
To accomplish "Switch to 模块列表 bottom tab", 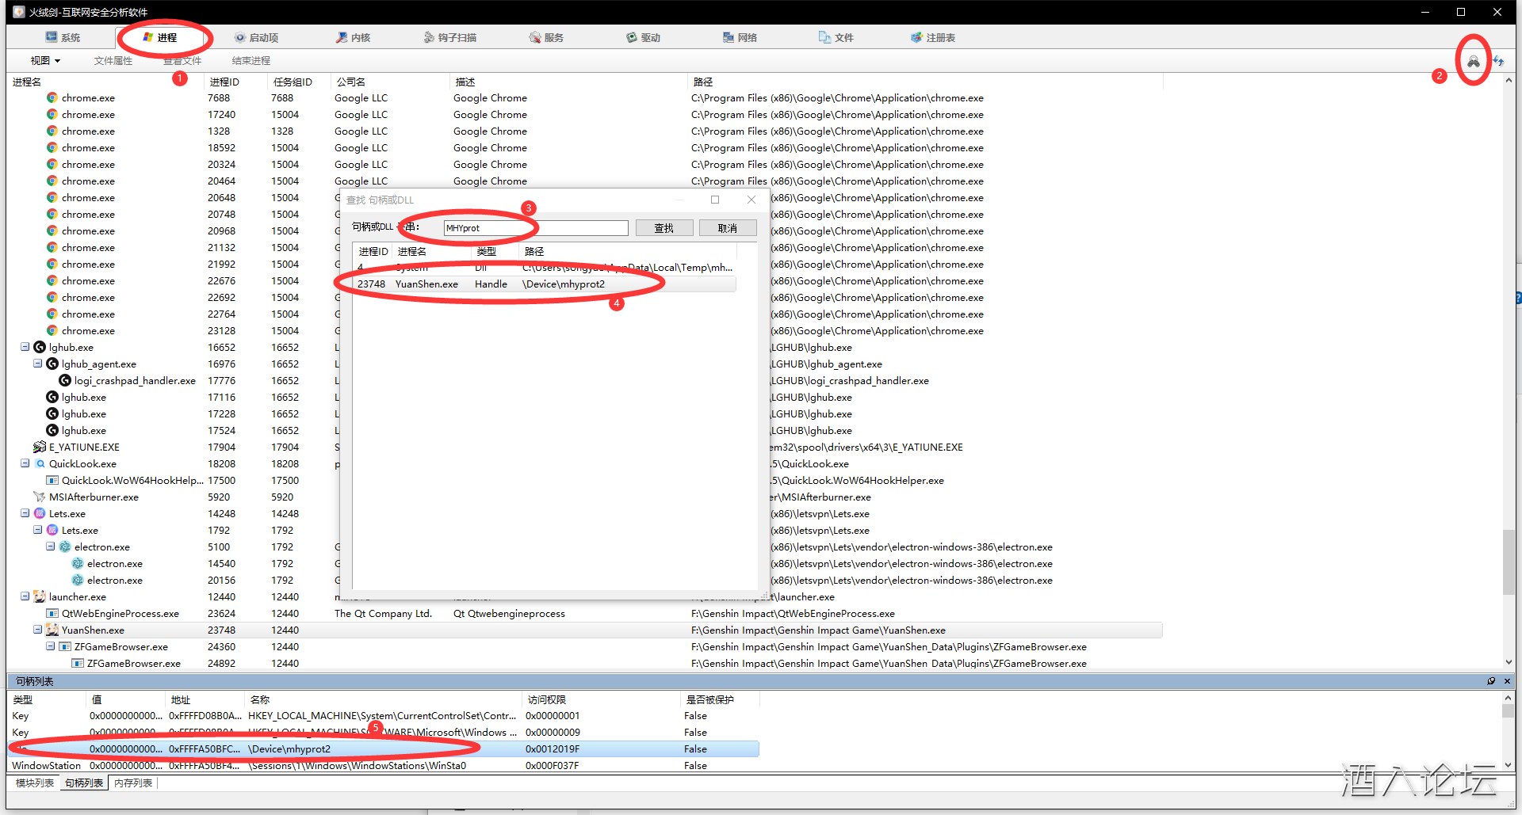I will [35, 783].
